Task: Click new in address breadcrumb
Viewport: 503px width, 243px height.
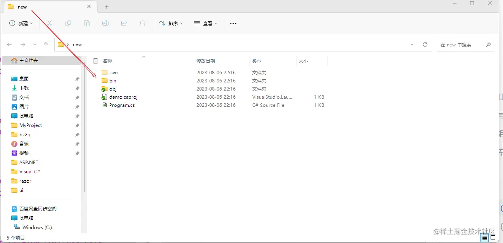Action: [78, 44]
